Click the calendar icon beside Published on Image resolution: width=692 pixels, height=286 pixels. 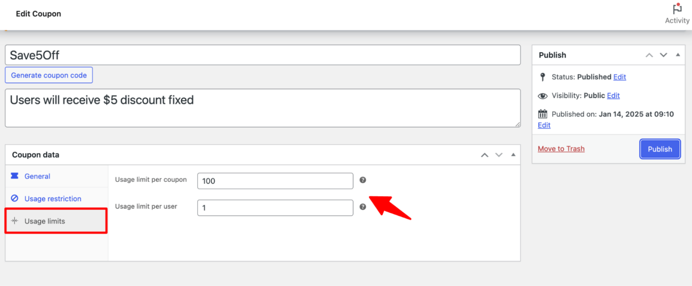[543, 114]
